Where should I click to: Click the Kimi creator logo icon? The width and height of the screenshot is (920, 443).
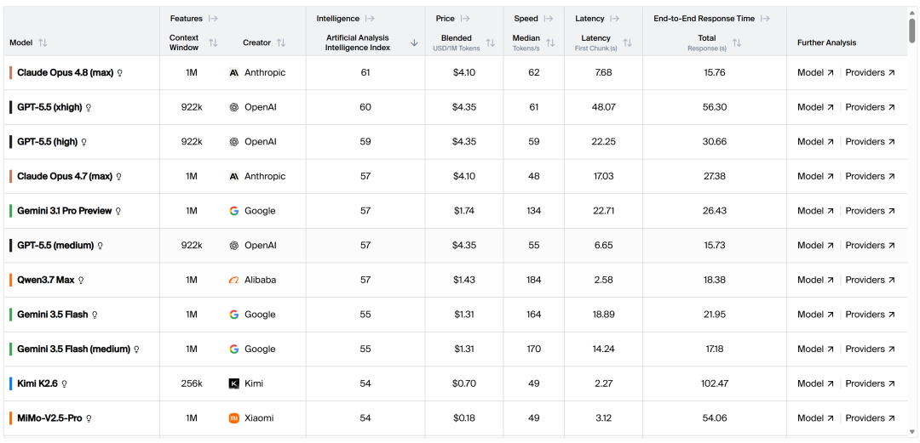(234, 383)
